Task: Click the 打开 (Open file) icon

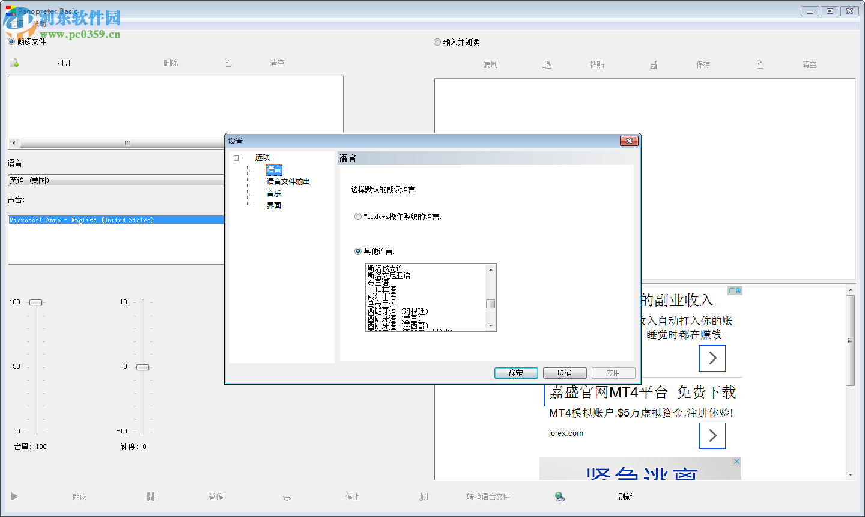Action: pyautogui.click(x=13, y=62)
